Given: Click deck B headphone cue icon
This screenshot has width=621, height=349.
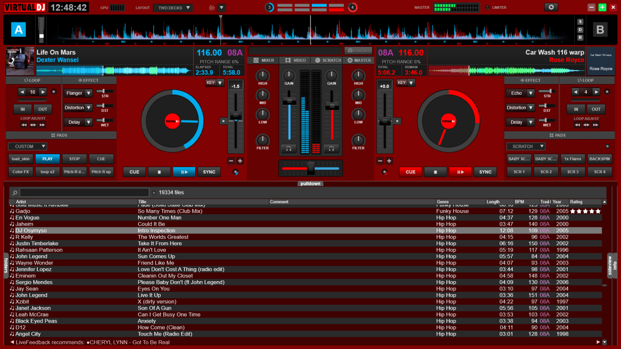Looking at the screenshot, I should (331, 149).
